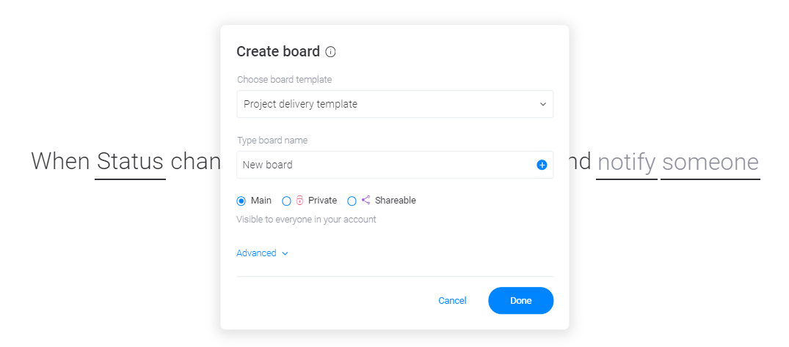Click the notify field in automation sentence
The width and height of the screenshot is (789, 347).
pos(627,163)
